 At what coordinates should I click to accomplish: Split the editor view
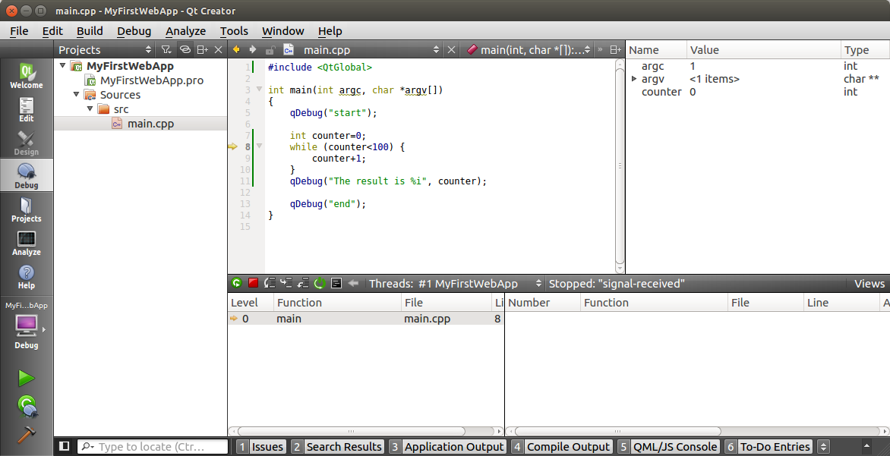[x=615, y=50]
